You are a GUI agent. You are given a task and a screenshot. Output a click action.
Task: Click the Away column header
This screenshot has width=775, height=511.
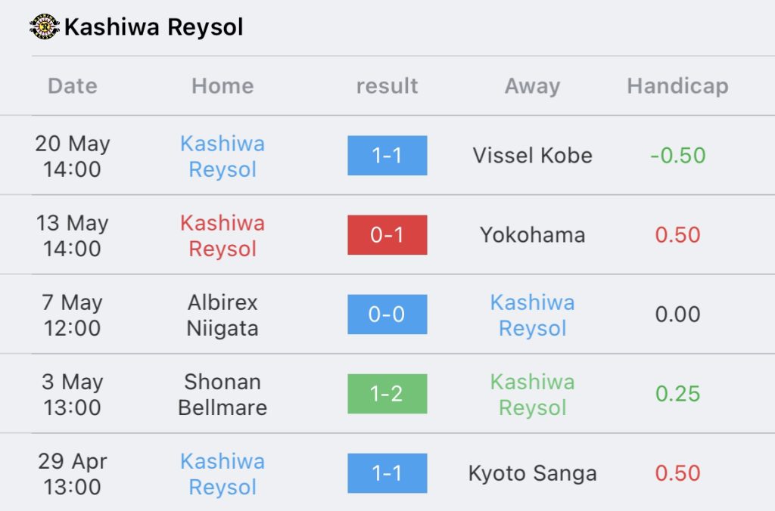point(532,86)
